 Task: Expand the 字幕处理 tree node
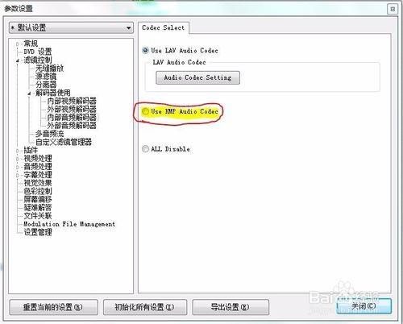pos(18,175)
